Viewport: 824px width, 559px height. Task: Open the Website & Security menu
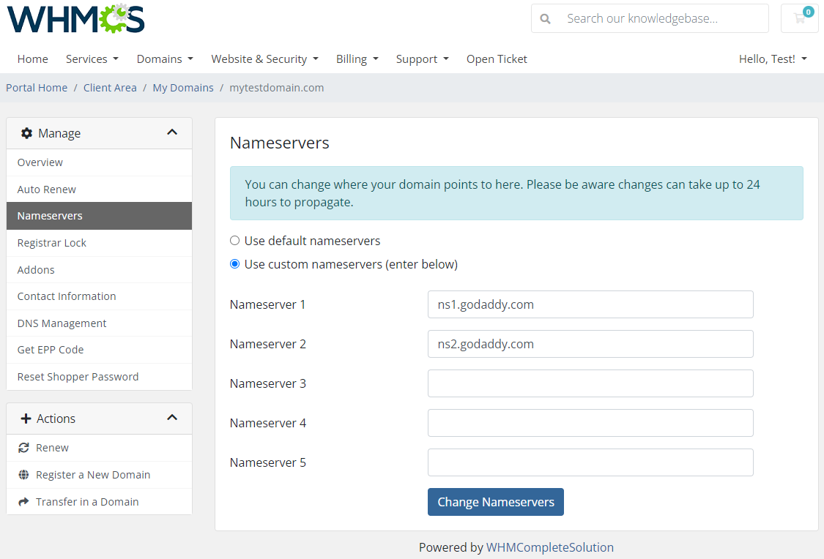pos(264,59)
